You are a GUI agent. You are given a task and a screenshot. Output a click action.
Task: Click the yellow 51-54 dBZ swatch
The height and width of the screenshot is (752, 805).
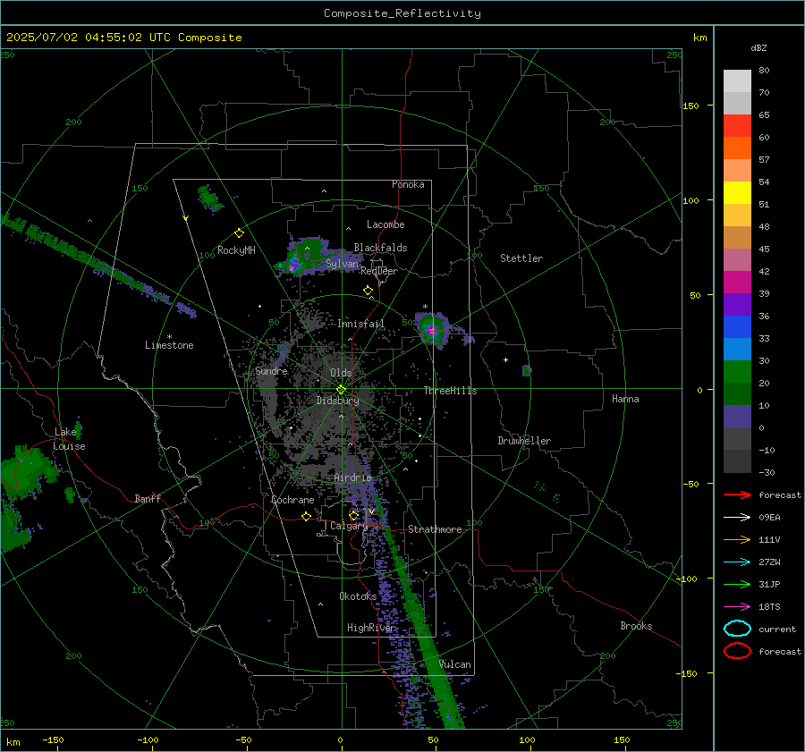tap(737, 193)
